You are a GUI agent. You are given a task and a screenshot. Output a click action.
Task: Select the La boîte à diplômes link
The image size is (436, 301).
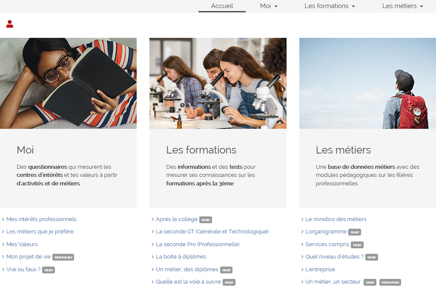[x=181, y=256]
